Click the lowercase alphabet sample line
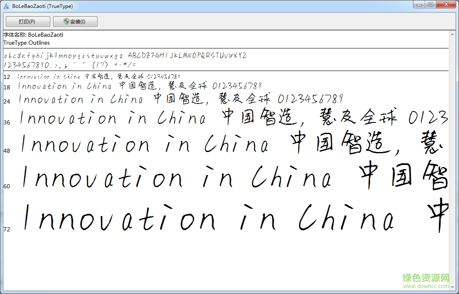 (x=125, y=55)
